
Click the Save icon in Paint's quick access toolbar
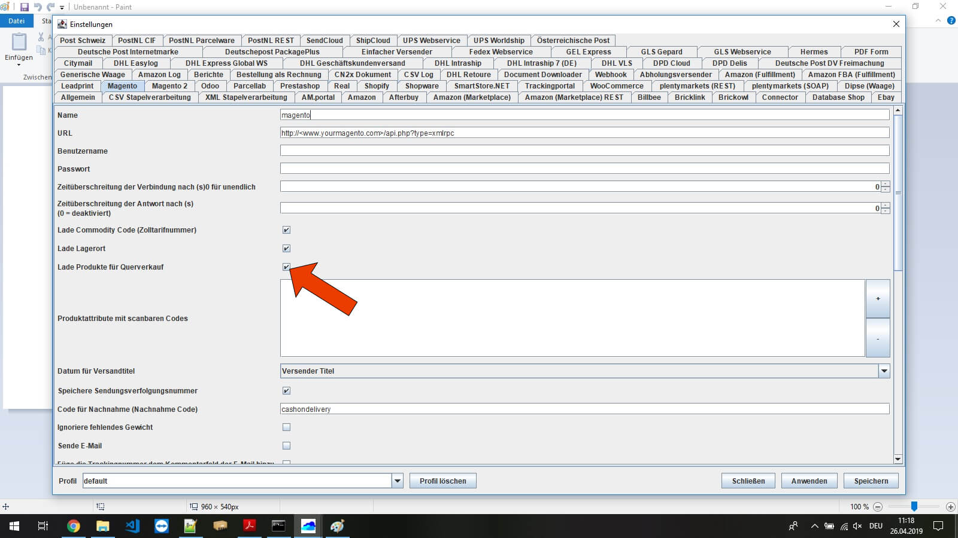25,7
